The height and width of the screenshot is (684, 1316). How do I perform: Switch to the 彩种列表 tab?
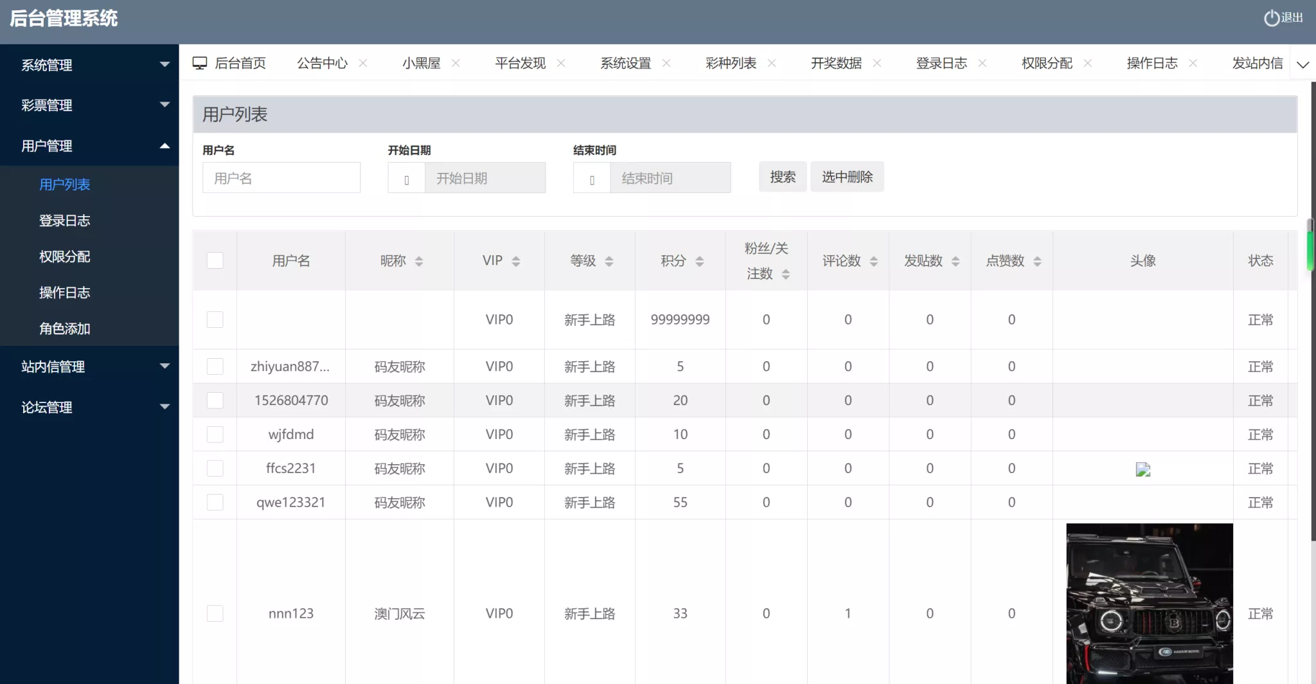click(x=730, y=63)
